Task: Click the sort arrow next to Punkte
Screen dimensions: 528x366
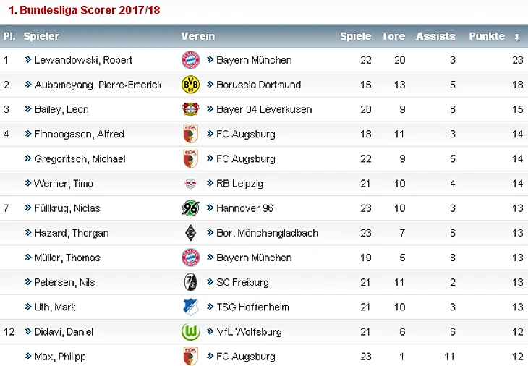Action: point(516,37)
